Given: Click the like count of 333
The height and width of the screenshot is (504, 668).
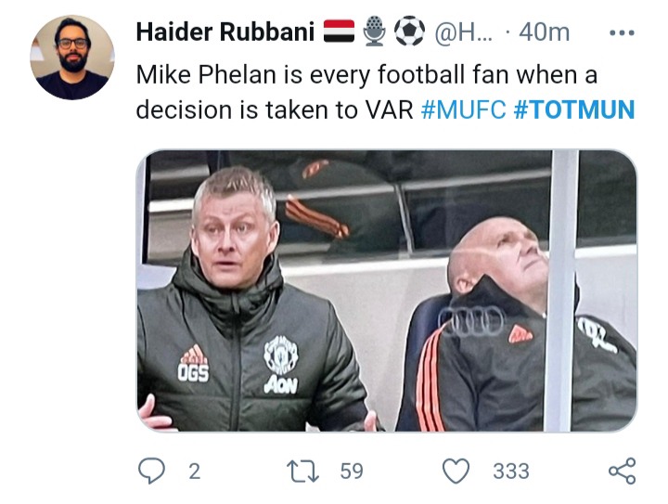Looking at the screenshot, I should [x=511, y=472].
